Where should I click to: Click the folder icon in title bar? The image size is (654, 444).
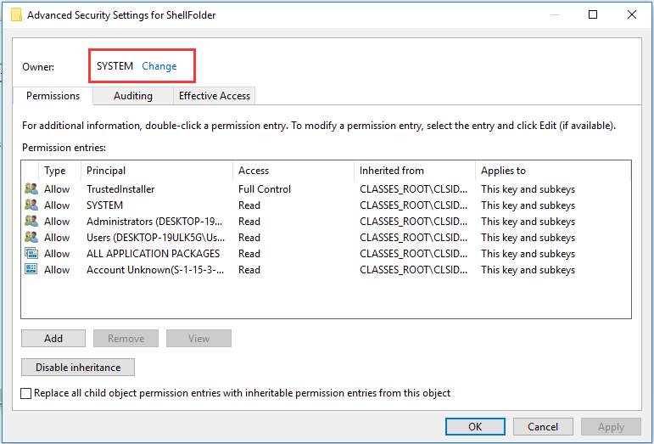[15, 14]
